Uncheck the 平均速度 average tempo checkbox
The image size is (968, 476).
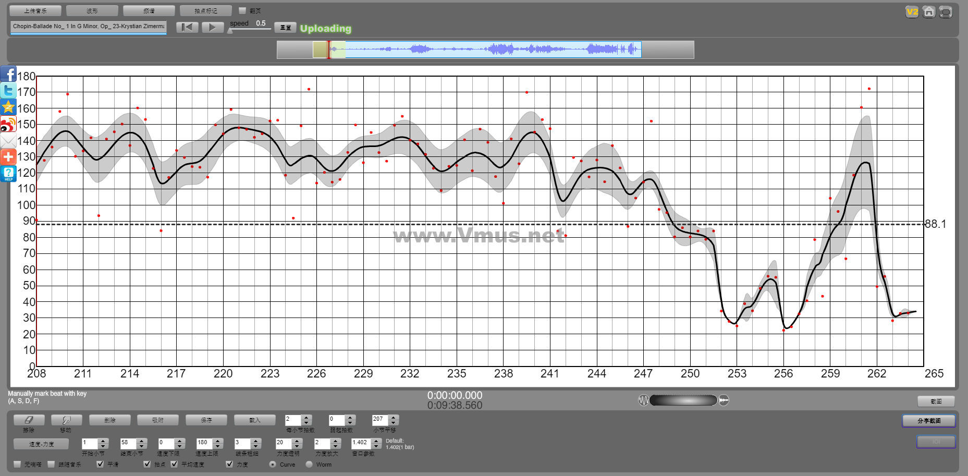click(x=174, y=464)
